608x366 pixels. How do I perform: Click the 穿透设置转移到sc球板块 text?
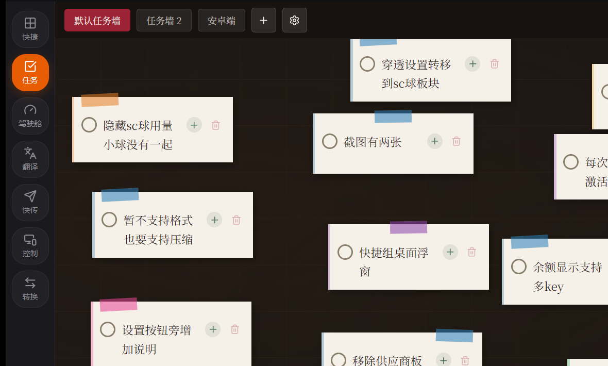(416, 74)
